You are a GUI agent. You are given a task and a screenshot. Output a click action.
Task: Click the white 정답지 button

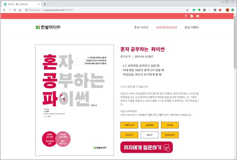150,135
